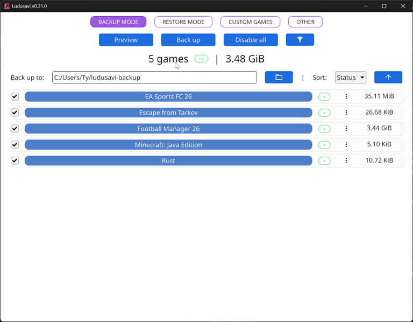Toggle the Football Manager 26 checkbox
The image size is (413, 322).
[15, 129]
